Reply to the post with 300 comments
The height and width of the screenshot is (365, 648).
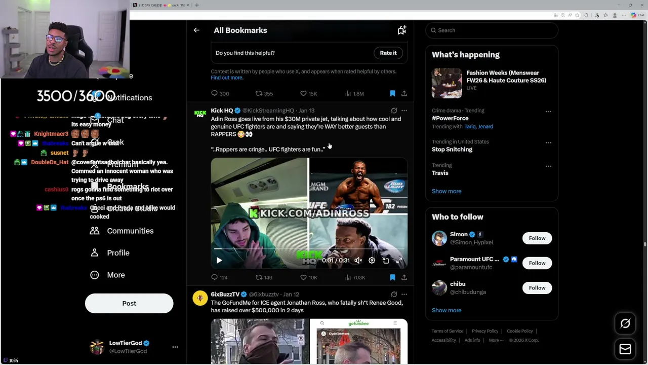click(x=220, y=94)
